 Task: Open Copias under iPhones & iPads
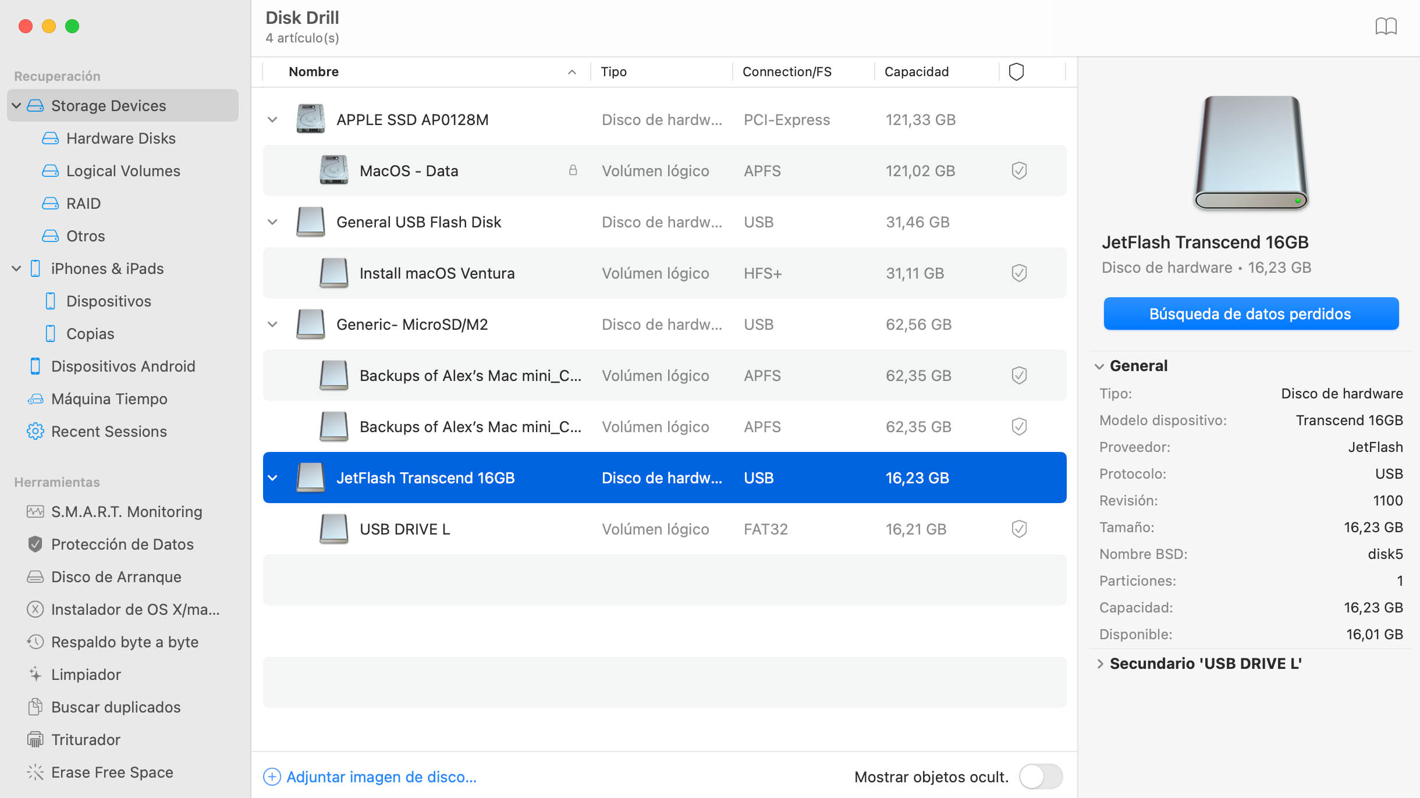pyautogui.click(x=90, y=333)
